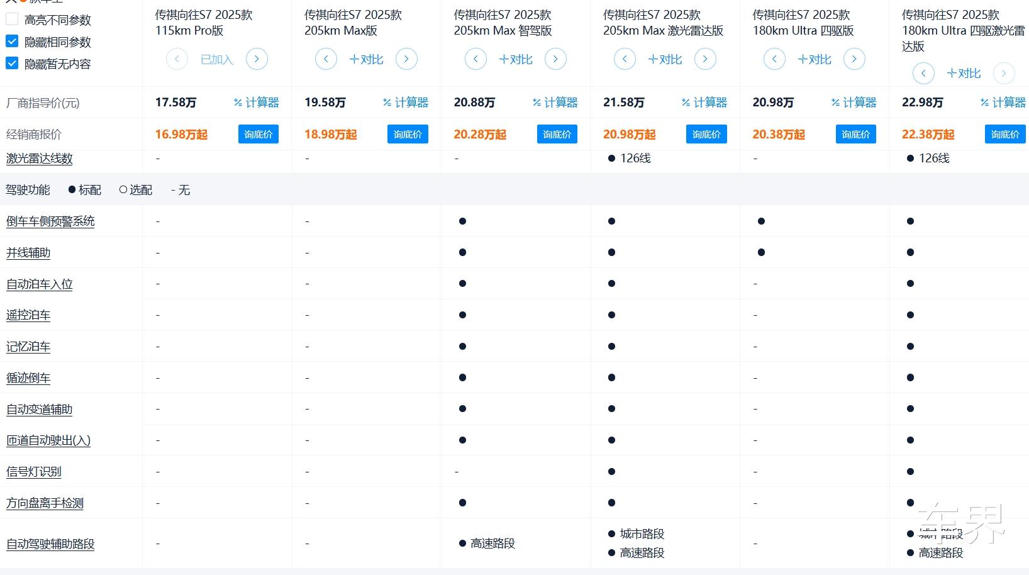Open the 激光雷达线数 parameter explanation
The height and width of the screenshot is (575, 1029).
point(40,159)
